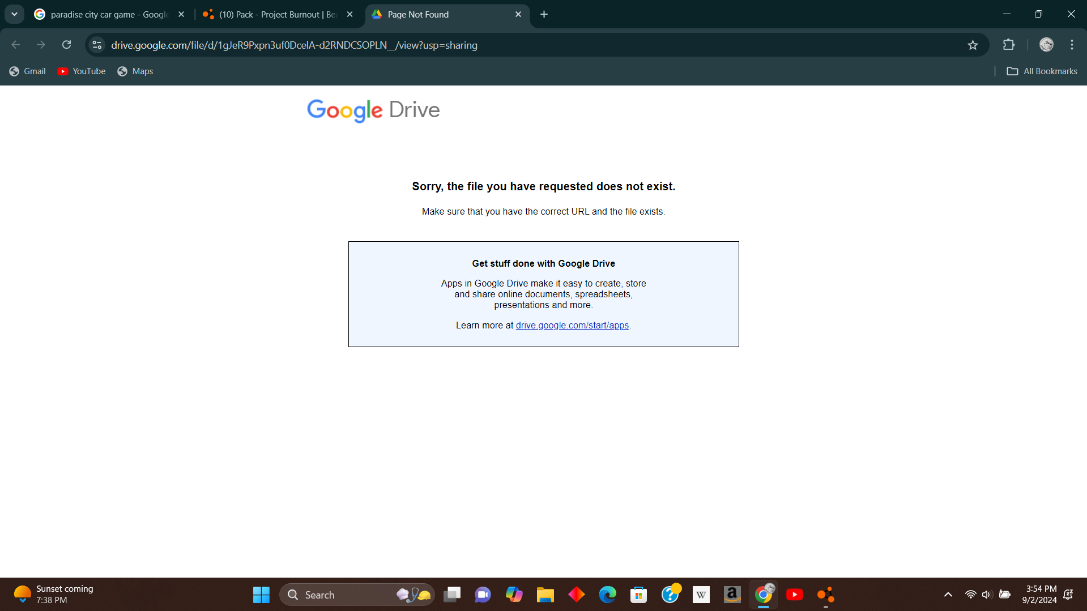Focus the address bar URL
The width and height of the screenshot is (1087, 611).
pyautogui.click(x=294, y=45)
